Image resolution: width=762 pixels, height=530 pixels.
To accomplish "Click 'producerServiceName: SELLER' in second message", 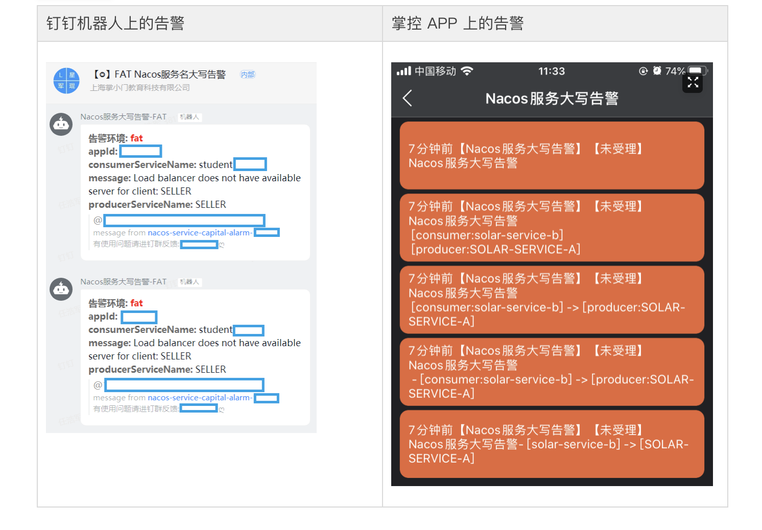I will pyautogui.click(x=157, y=370).
